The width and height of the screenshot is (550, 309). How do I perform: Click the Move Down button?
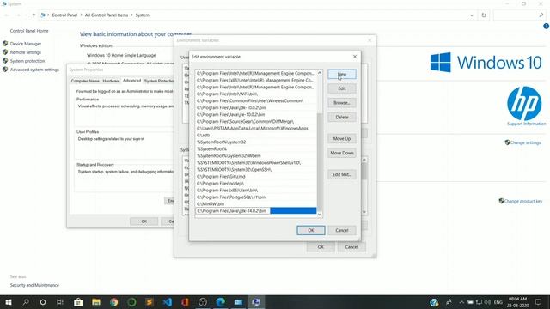(x=342, y=153)
